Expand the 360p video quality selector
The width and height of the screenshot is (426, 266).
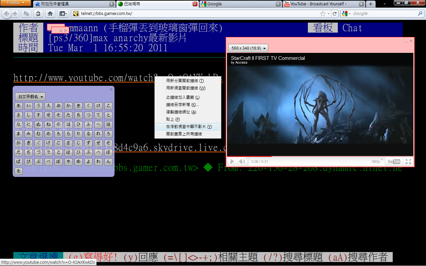(x=377, y=162)
